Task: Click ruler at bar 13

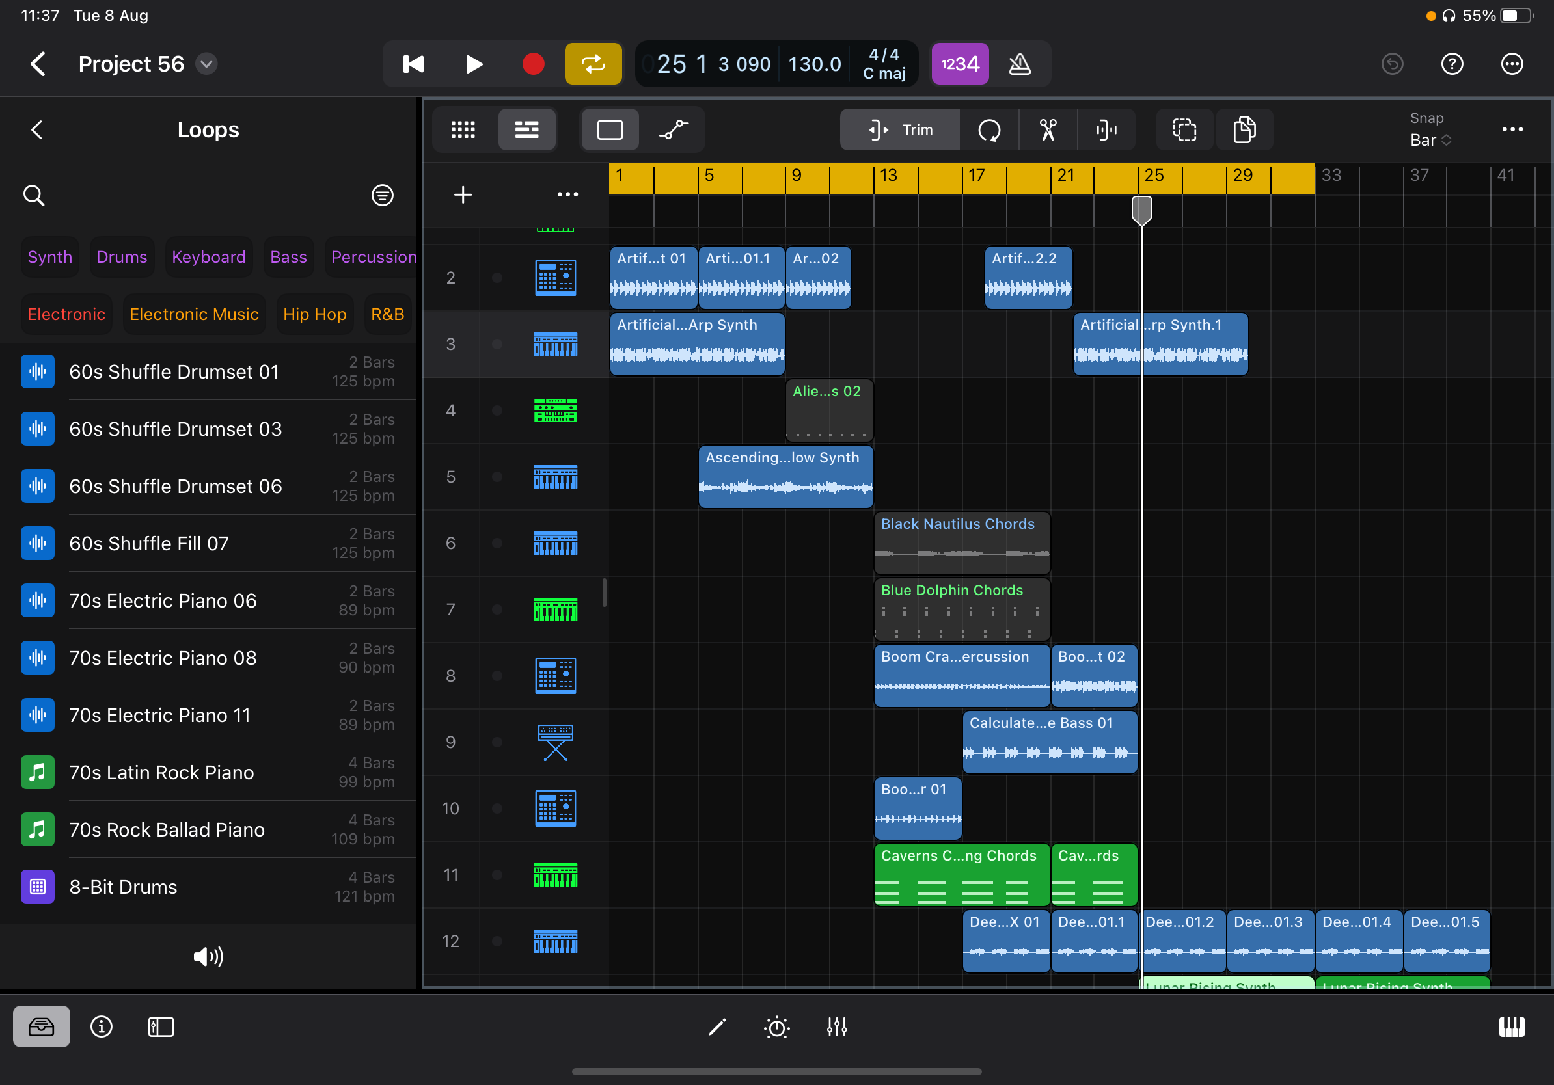Action: pyautogui.click(x=888, y=176)
